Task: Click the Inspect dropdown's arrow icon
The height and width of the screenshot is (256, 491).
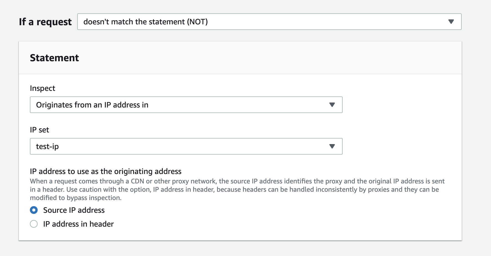Action: [332, 105]
